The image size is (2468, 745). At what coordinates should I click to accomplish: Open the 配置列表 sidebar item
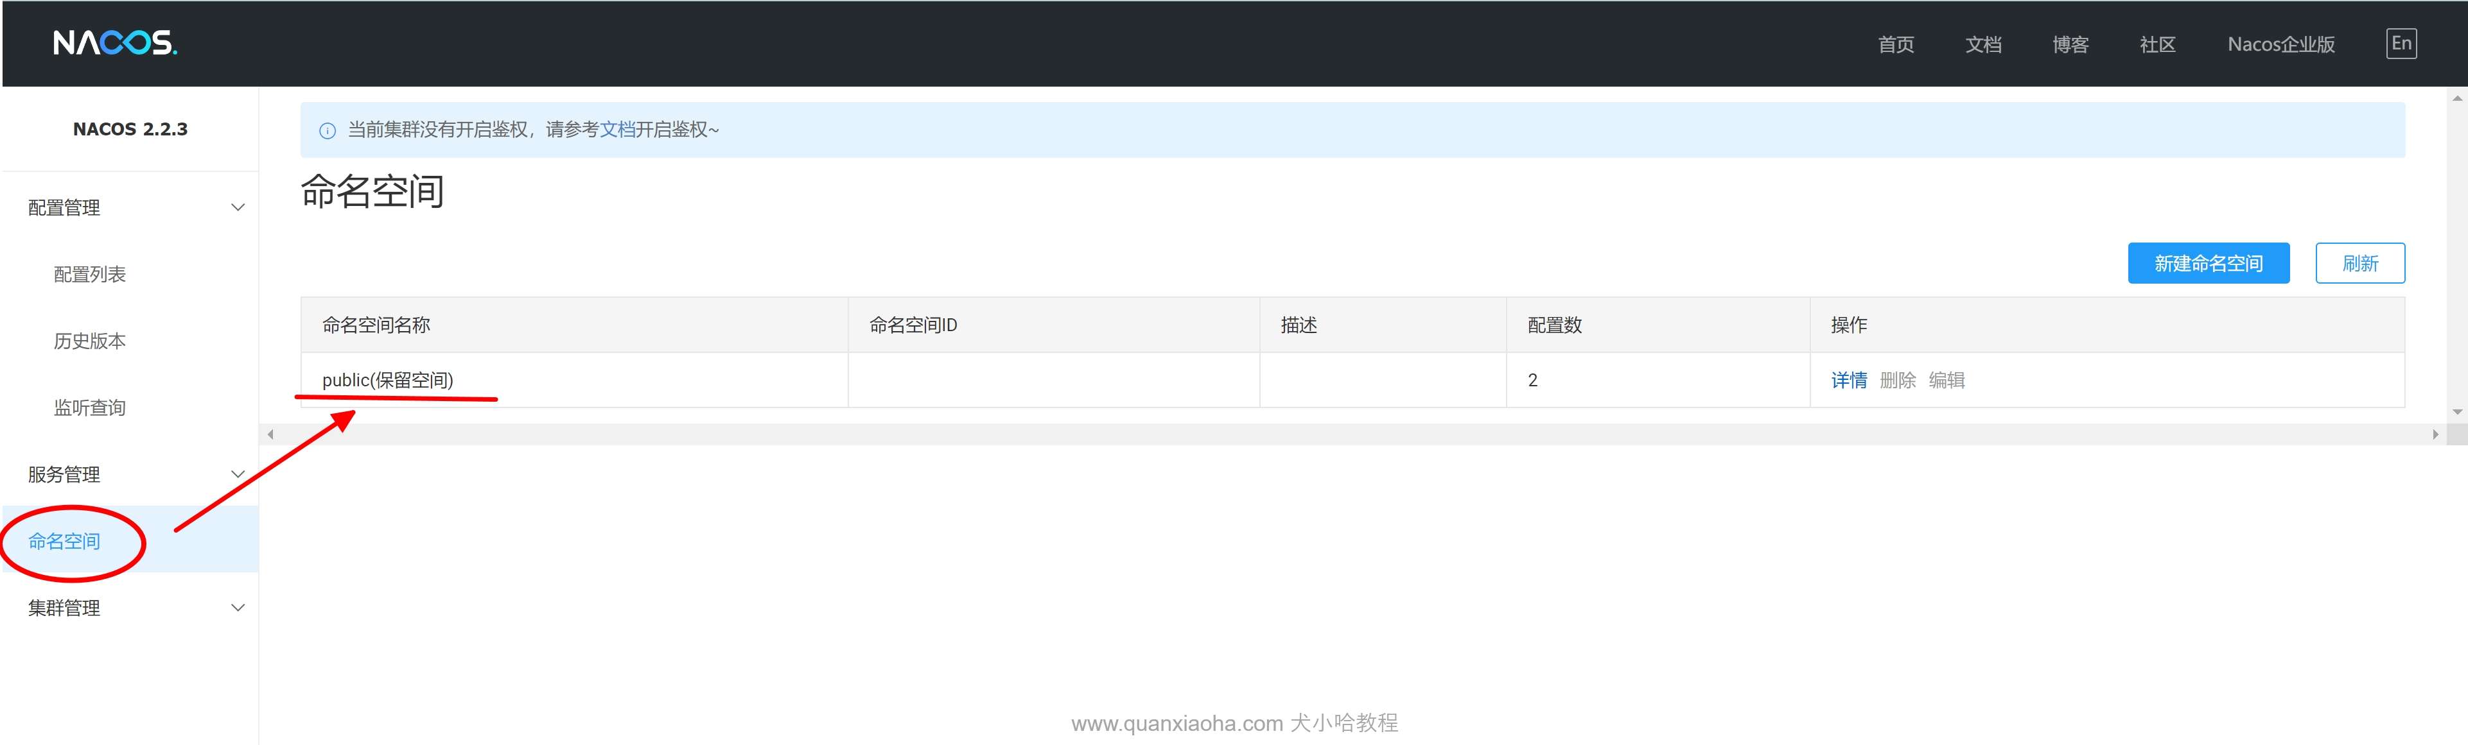coord(90,275)
